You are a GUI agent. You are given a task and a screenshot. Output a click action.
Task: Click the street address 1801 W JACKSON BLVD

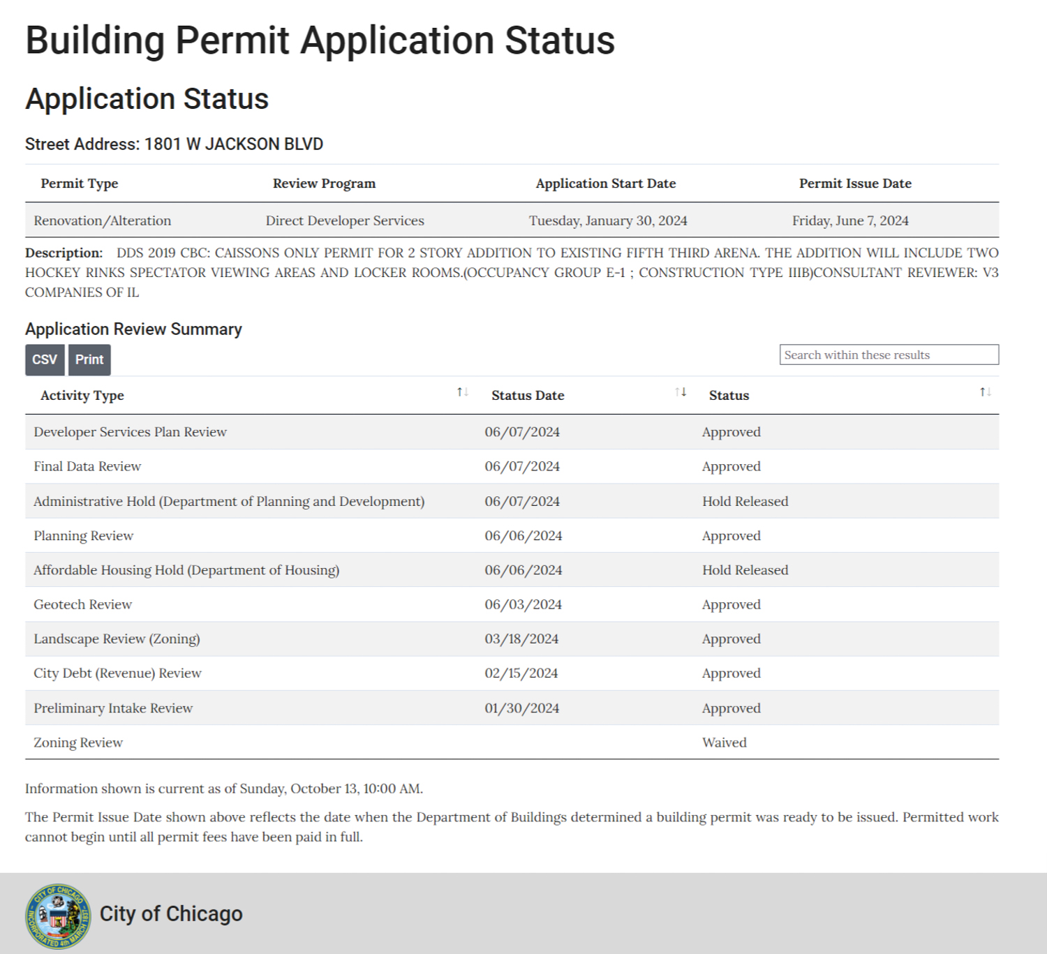[234, 144]
